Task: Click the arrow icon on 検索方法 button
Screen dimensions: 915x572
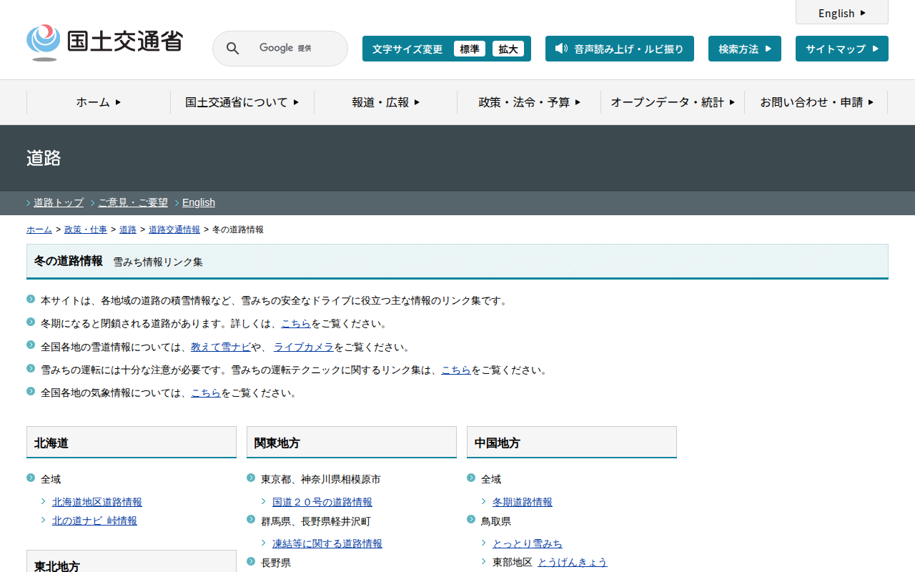Action: pyautogui.click(x=768, y=49)
